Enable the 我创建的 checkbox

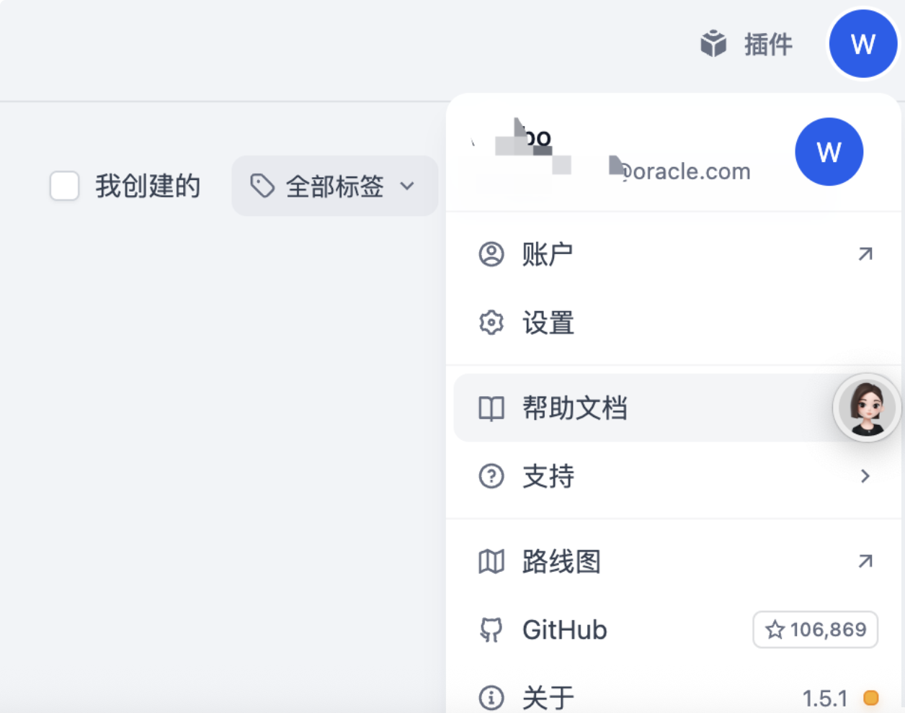[64, 186]
